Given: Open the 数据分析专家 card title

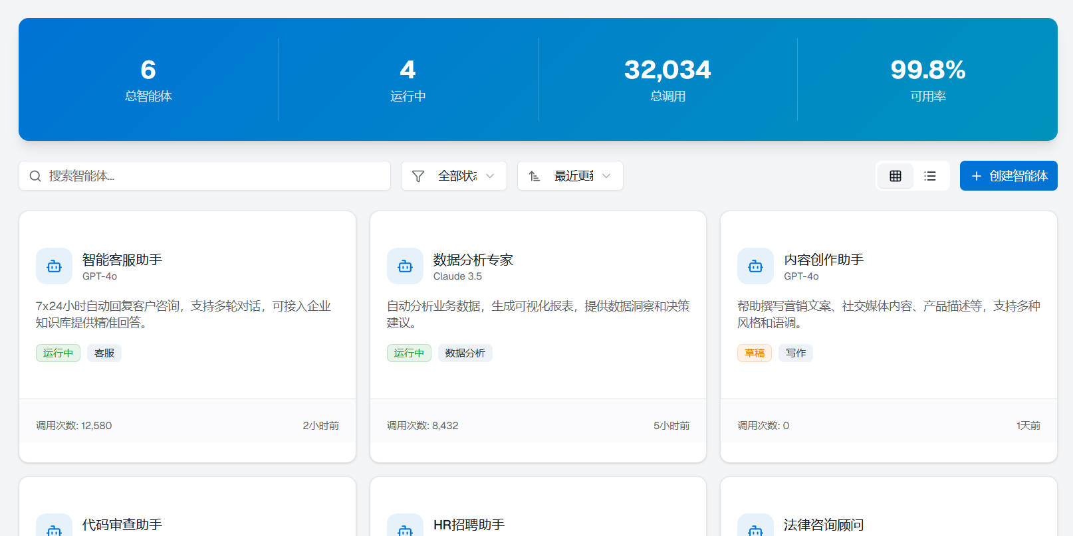Looking at the screenshot, I should [473, 260].
